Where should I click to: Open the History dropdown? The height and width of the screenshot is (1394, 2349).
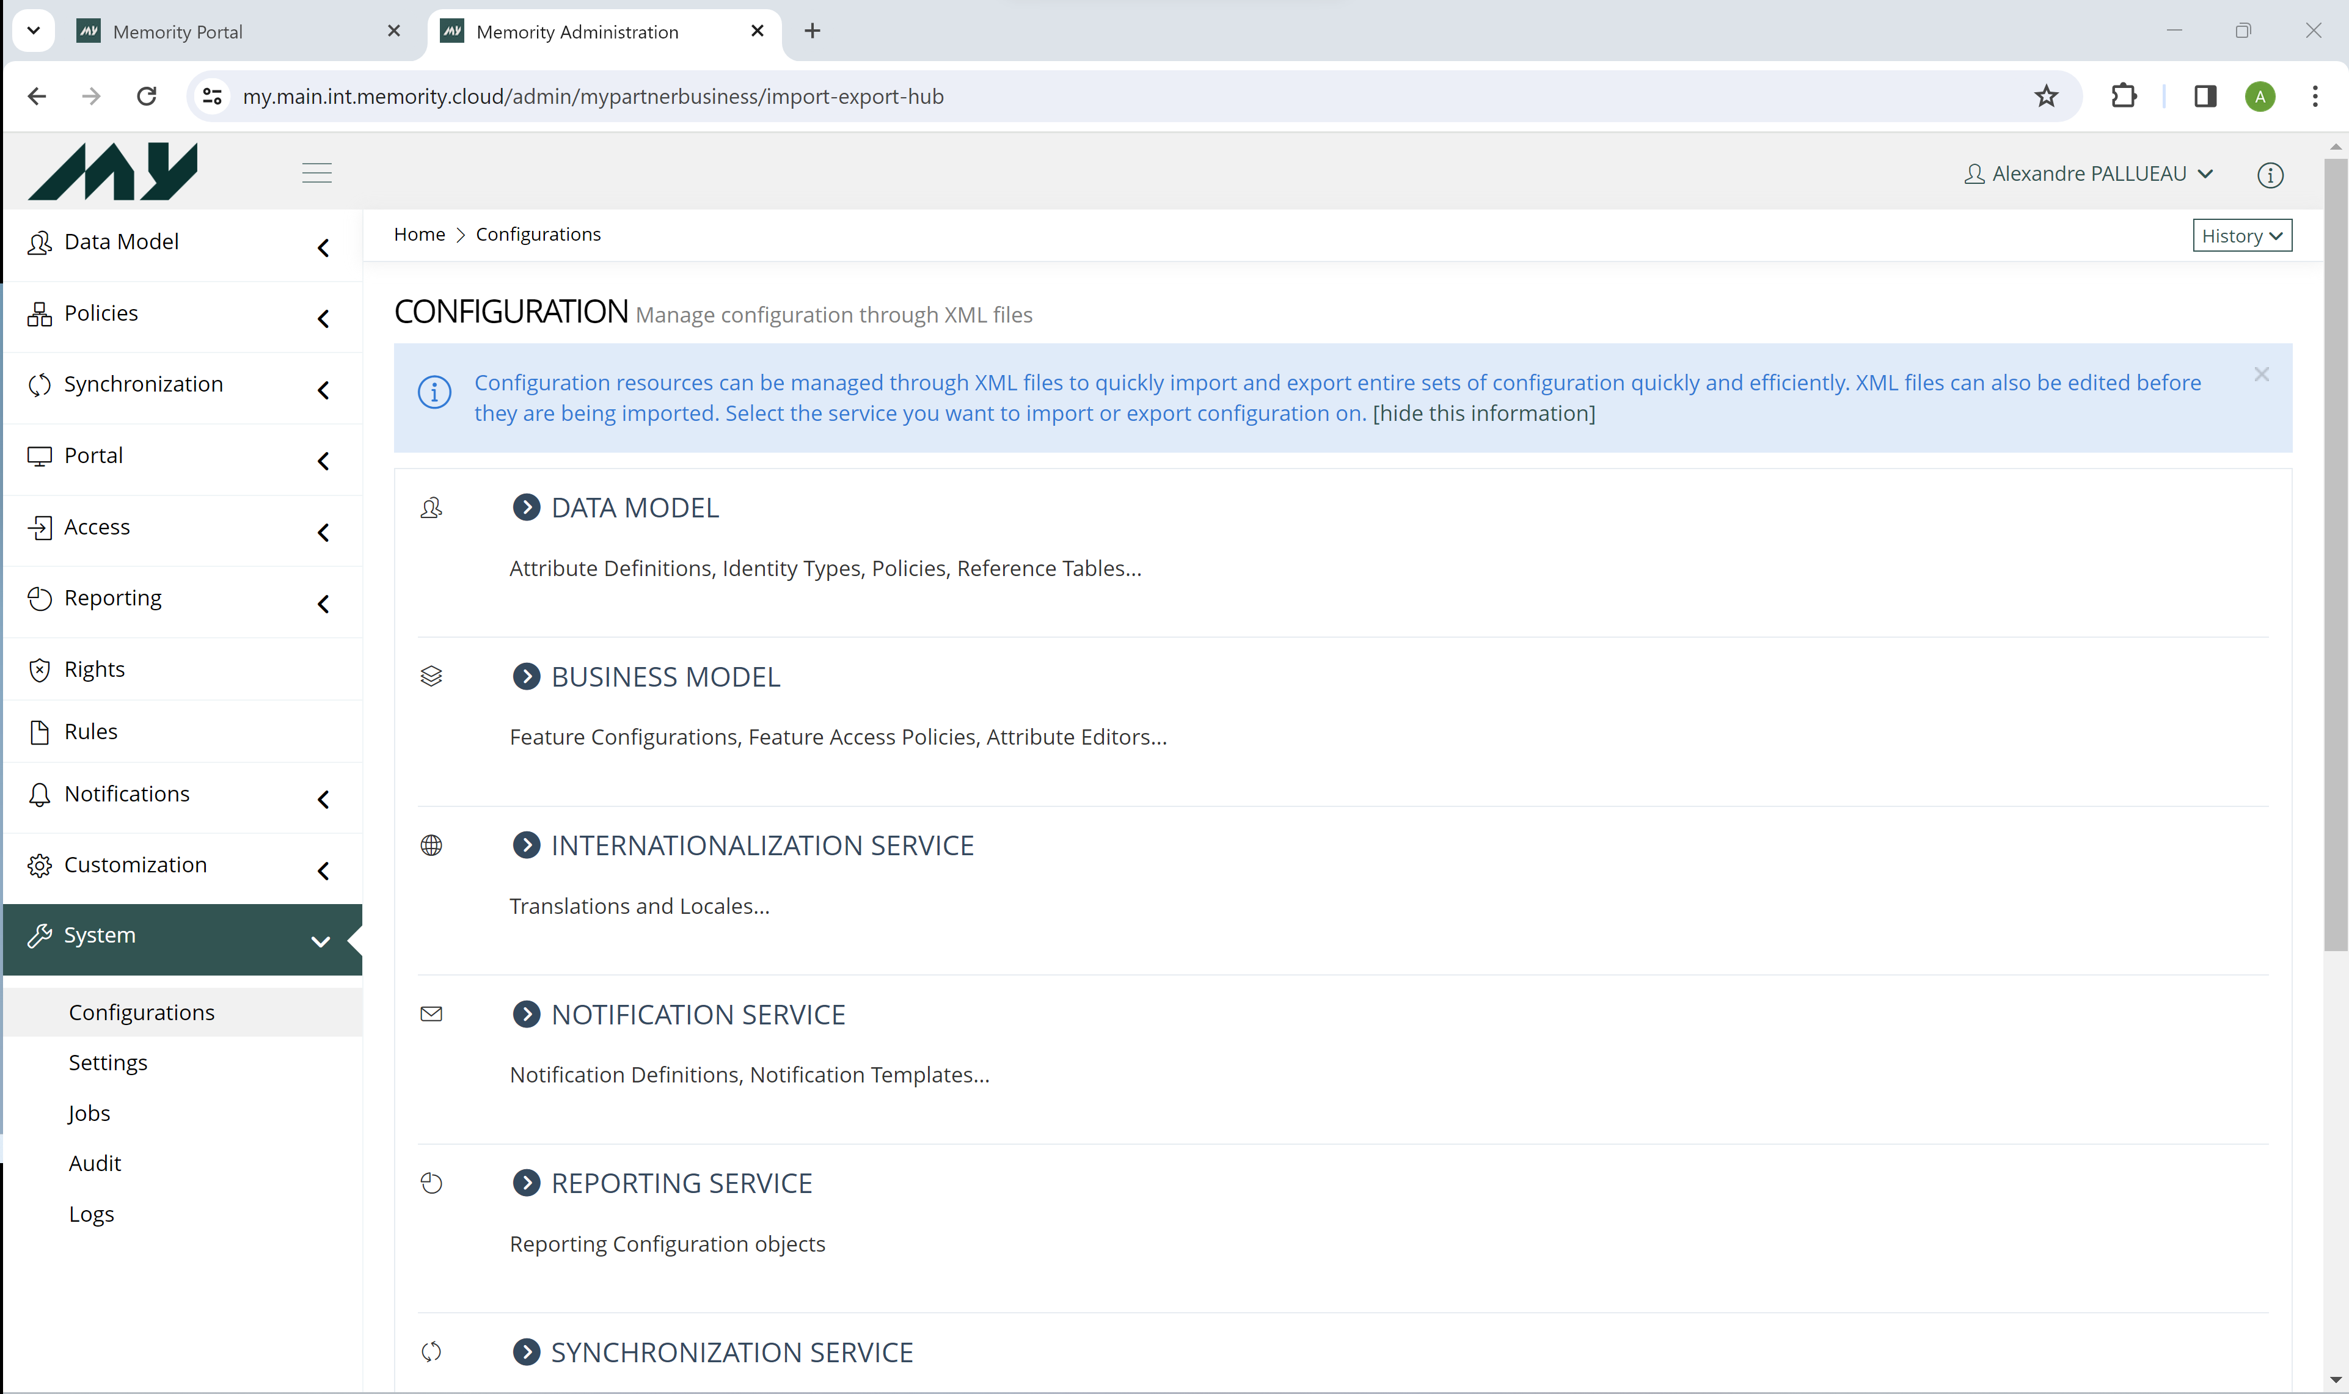2241,236
